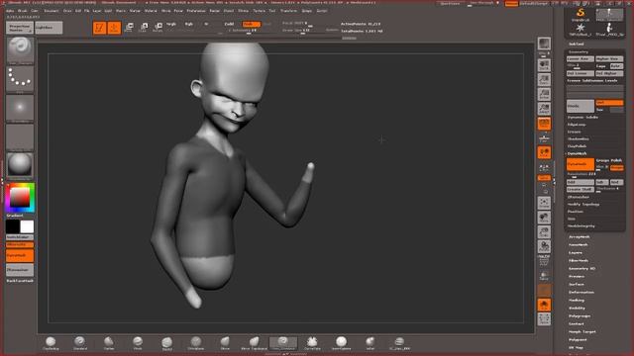Select the ClayBuildup brush at bottom
Screen dimensions: 634x356
[51, 343]
